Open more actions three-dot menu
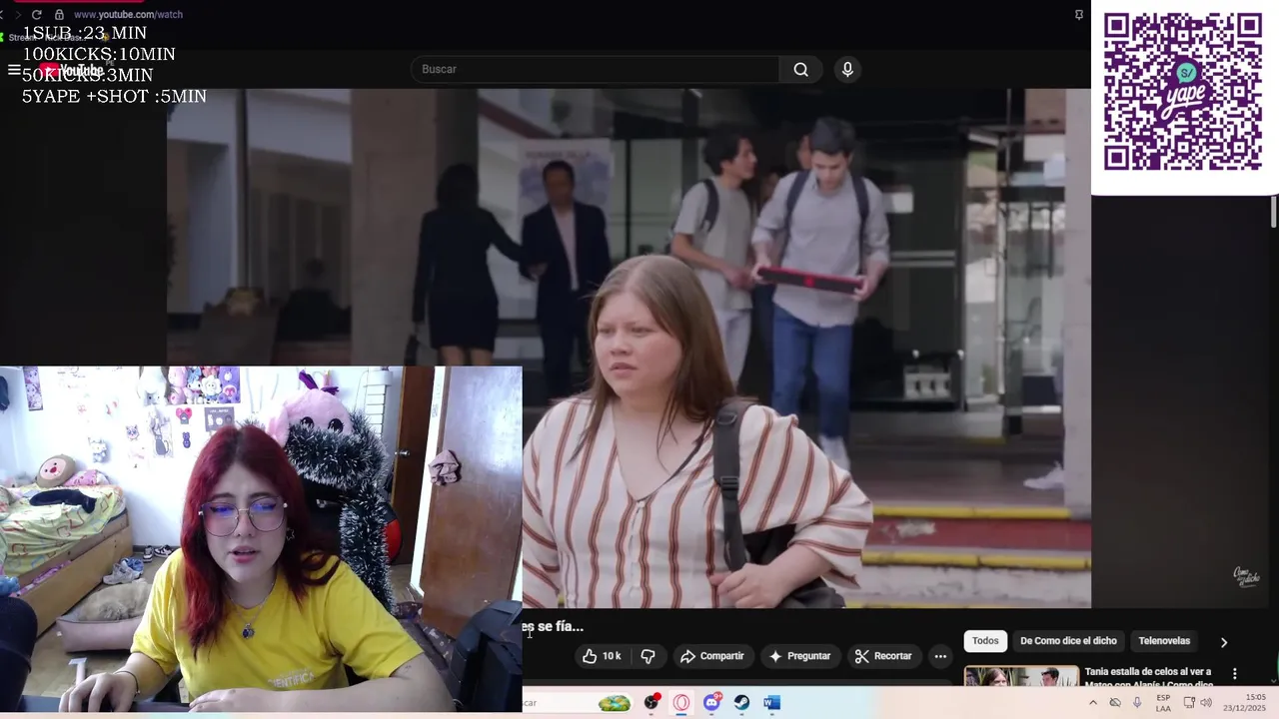1279x719 pixels. [x=940, y=656]
